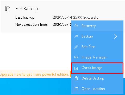
Task: Click the Recovery curved-arrow icon
Action: tap(76, 26)
